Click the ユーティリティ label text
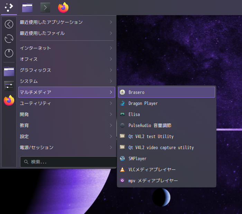The width and height of the screenshot is (242, 214). (35, 103)
